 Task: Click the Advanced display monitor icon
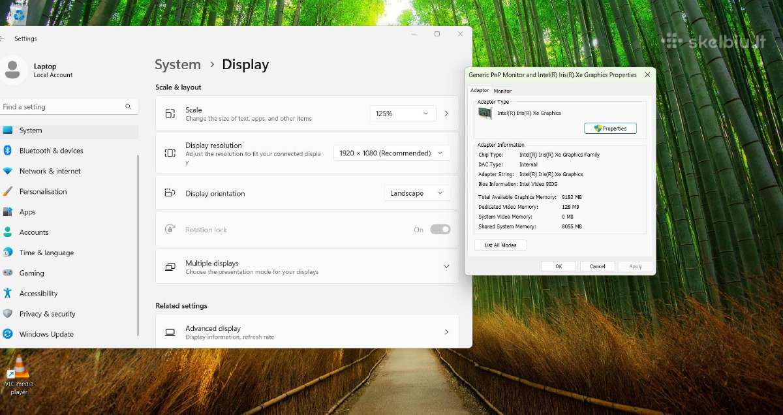pyautogui.click(x=170, y=332)
